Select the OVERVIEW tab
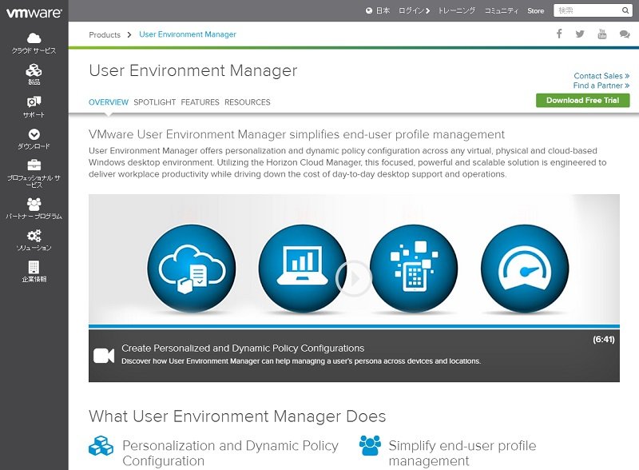The height and width of the screenshot is (470, 639). coord(109,102)
